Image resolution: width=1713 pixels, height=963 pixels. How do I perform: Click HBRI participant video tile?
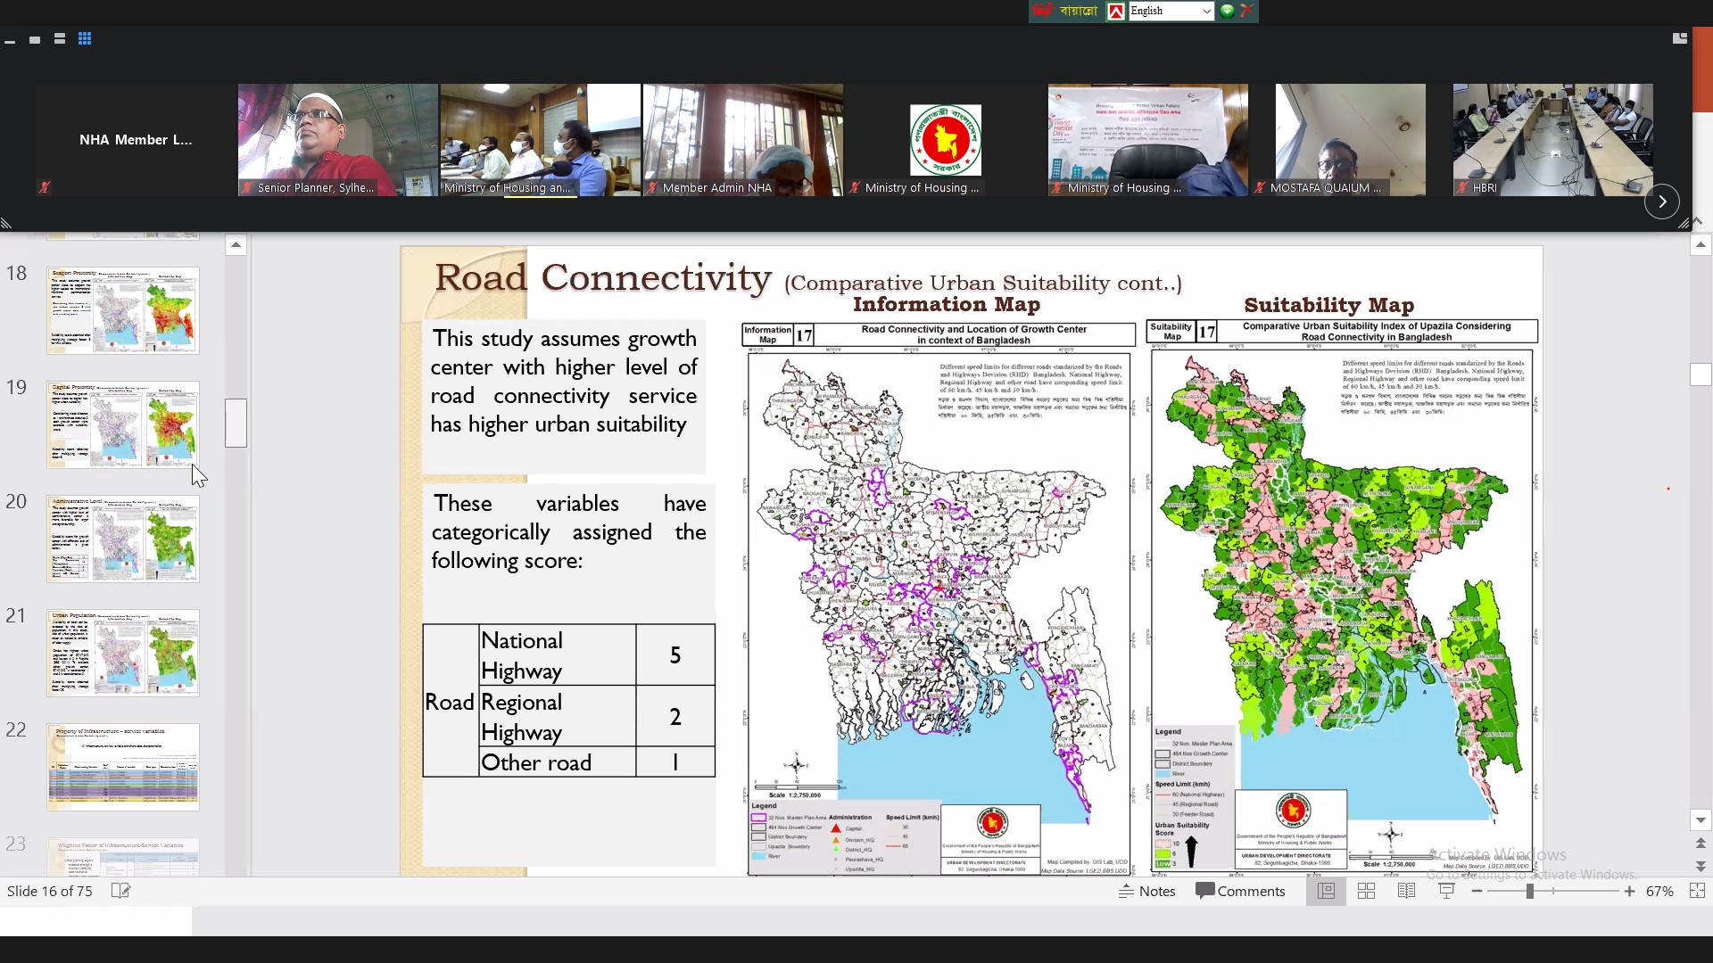tap(1552, 140)
